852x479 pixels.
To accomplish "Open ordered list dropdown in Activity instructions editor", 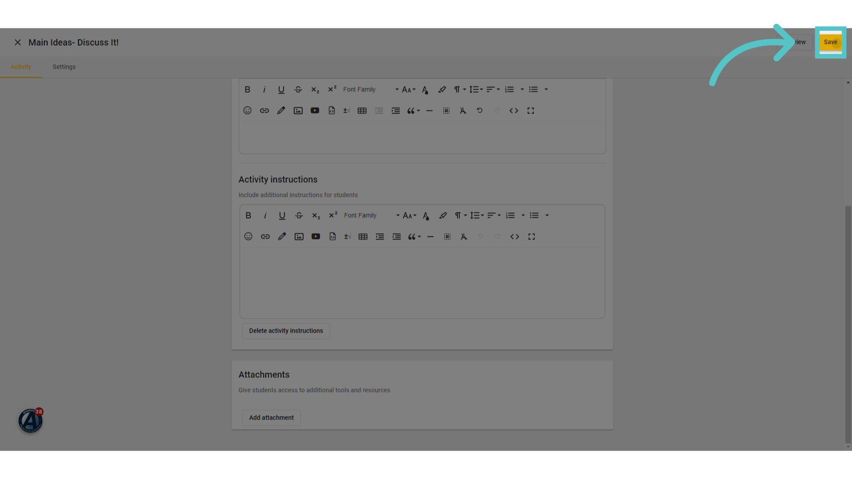I will [x=523, y=216].
